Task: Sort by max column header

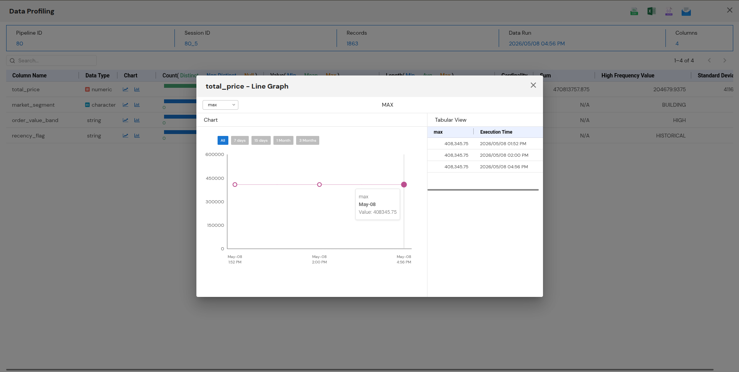Action: tap(438, 132)
